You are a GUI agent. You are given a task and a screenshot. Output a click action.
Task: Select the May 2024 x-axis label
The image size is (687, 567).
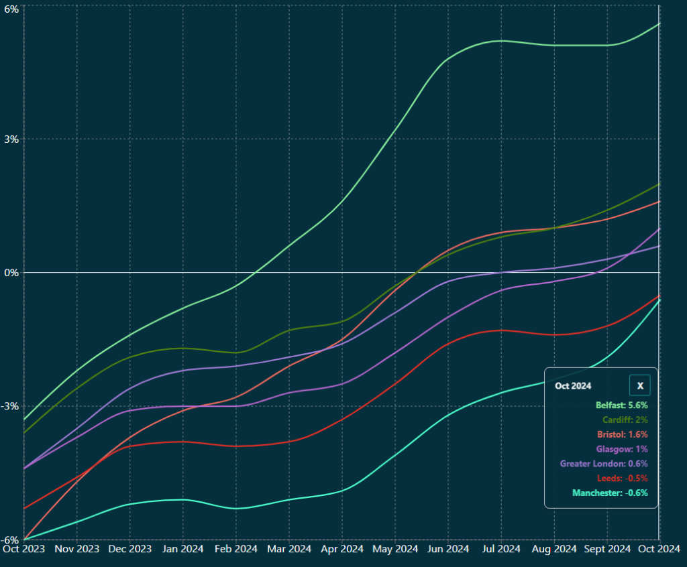[x=394, y=549]
